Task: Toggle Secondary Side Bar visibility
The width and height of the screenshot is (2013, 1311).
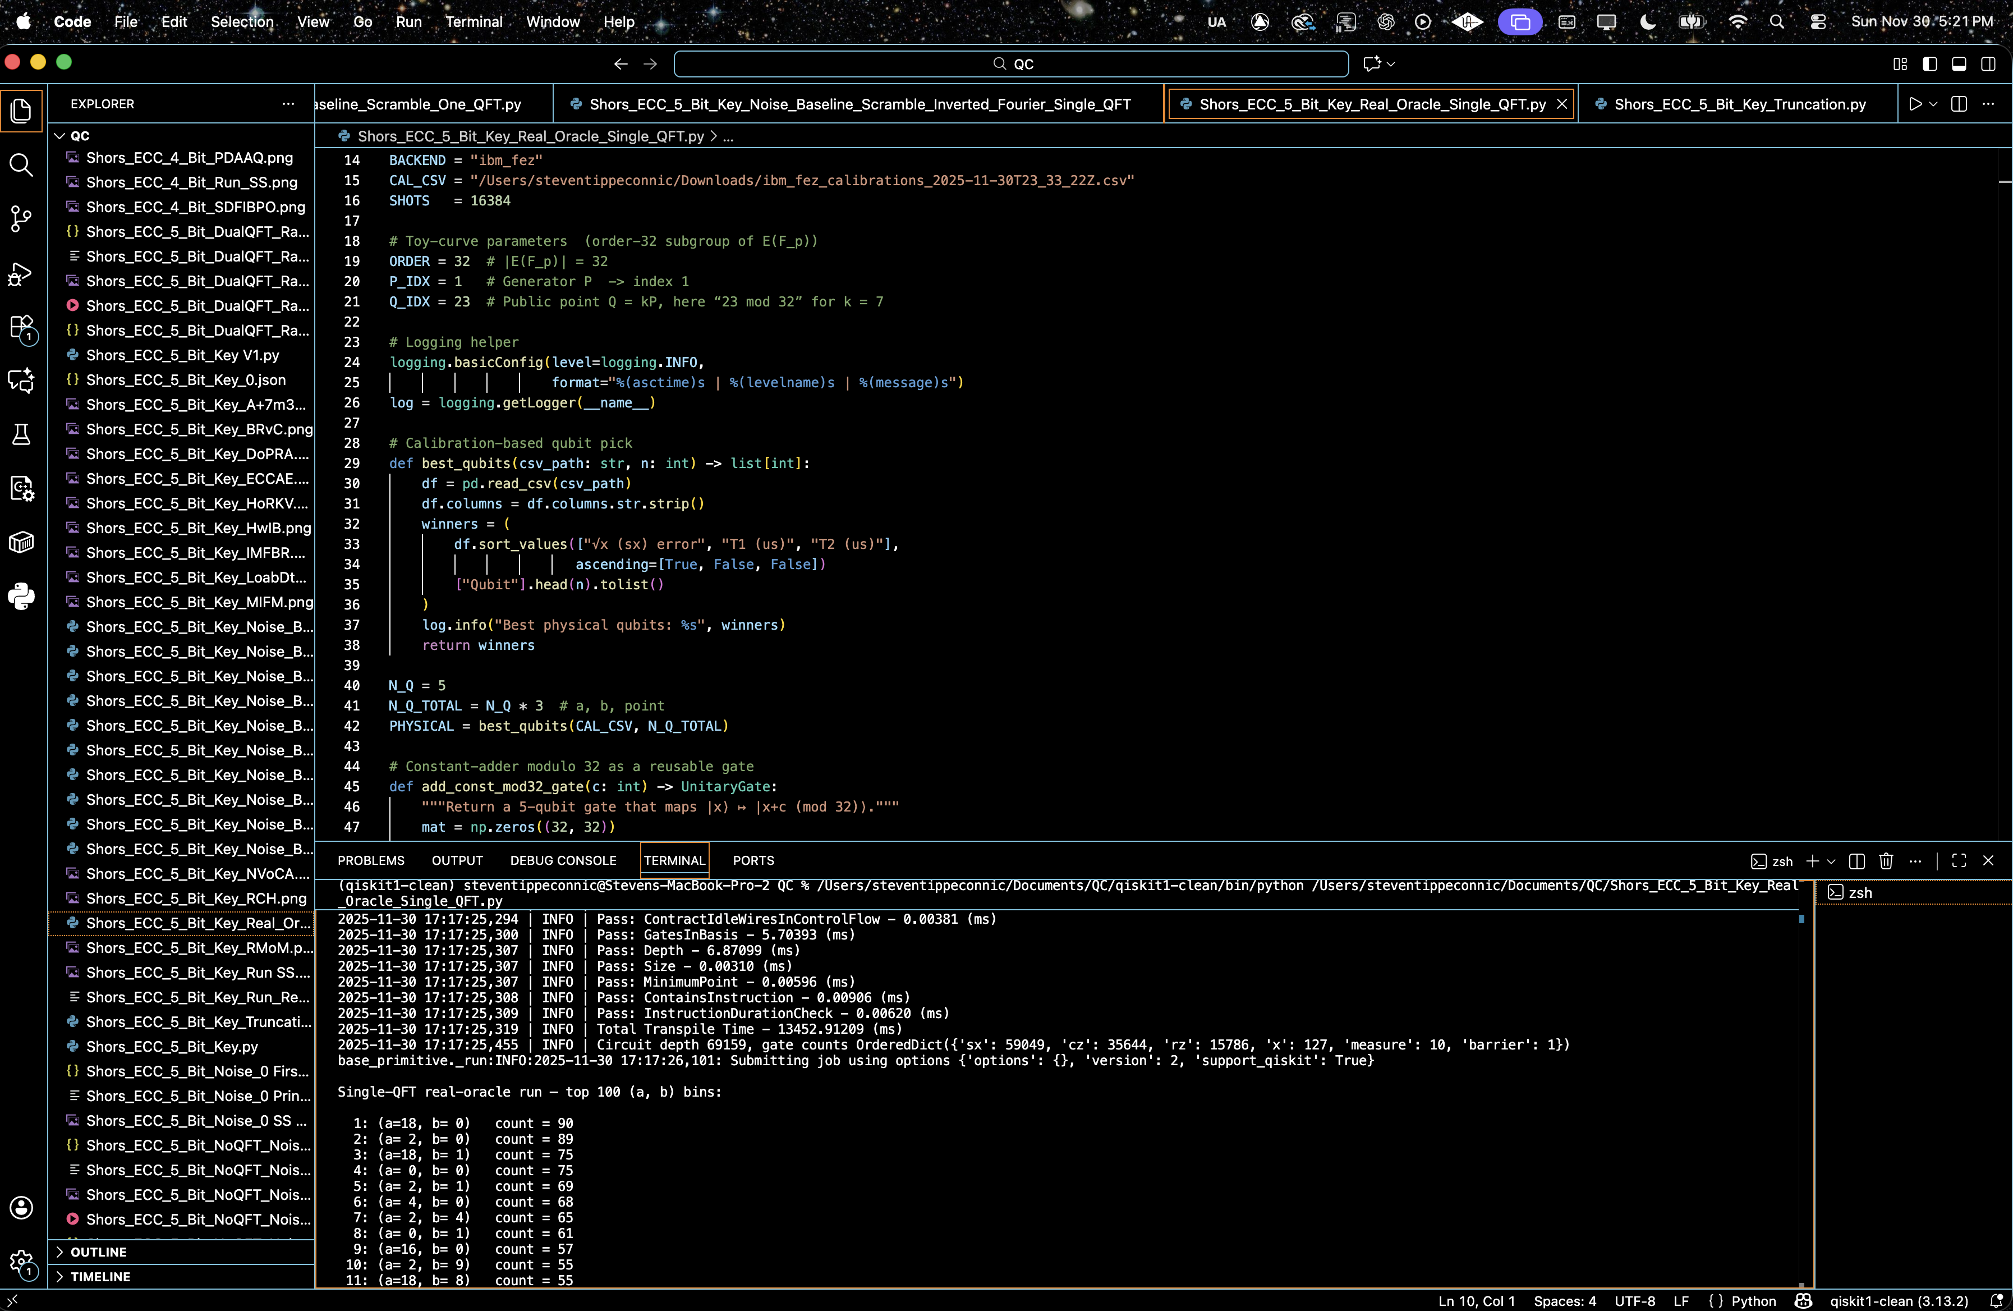Action: pos(1988,63)
